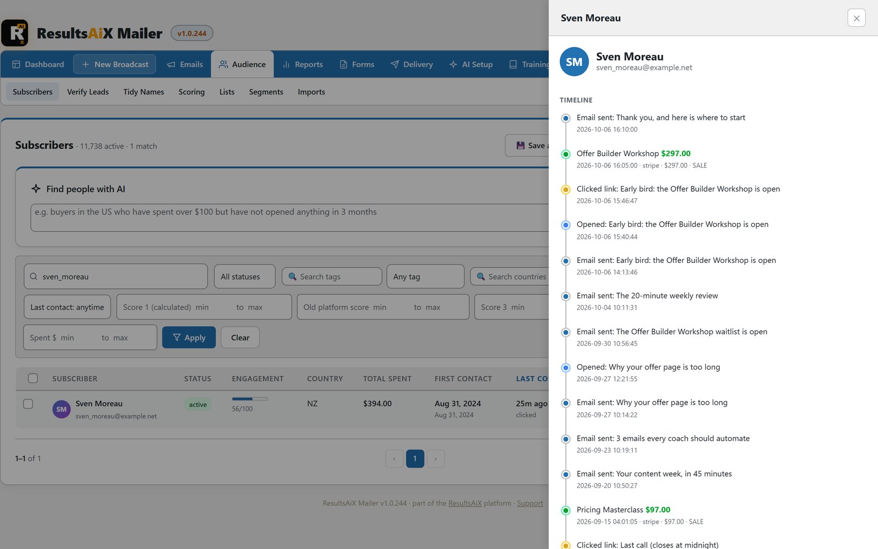Click the previous page arrow in pagination
The width and height of the screenshot is (878, 549).
(394, 458)
